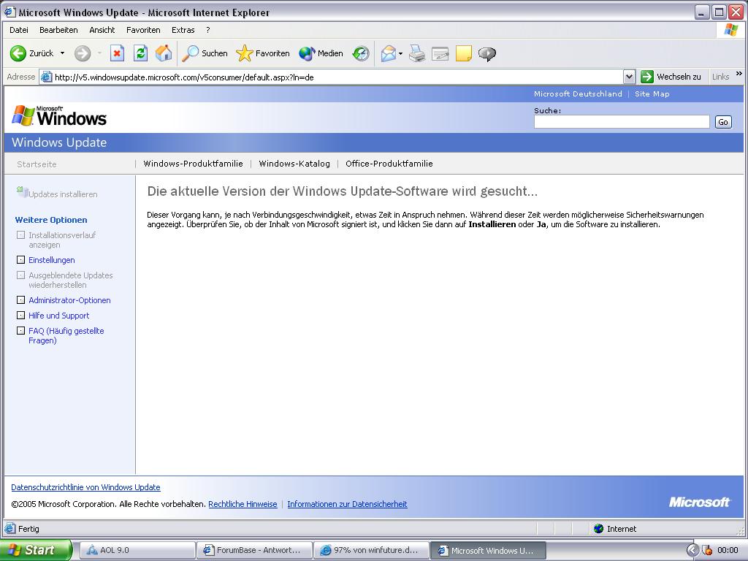Open the Favoriten menu in menu bar
Image resolution: width=748 pixels, height=561 pixels.
tap(143, 30)
